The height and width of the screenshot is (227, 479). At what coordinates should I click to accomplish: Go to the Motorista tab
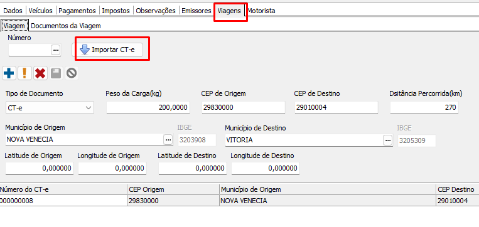point(261,11)
